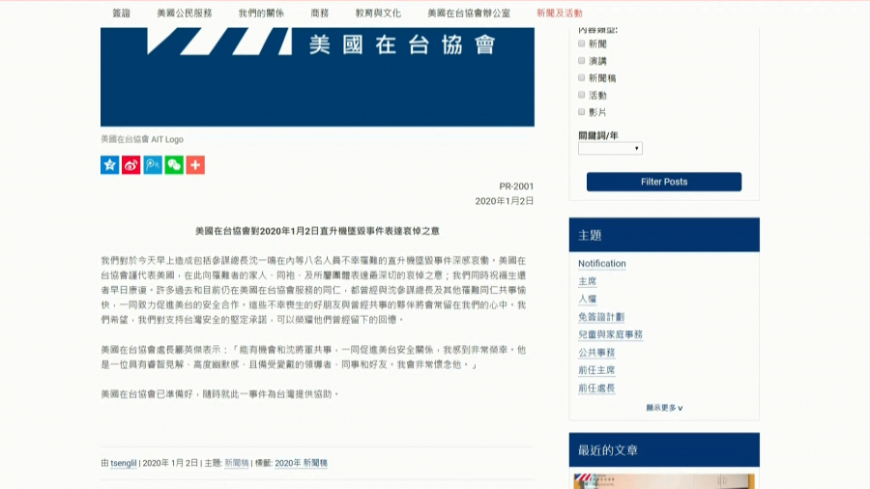
Task: Check the 活動 content type box
Action: tap(582, 95)
